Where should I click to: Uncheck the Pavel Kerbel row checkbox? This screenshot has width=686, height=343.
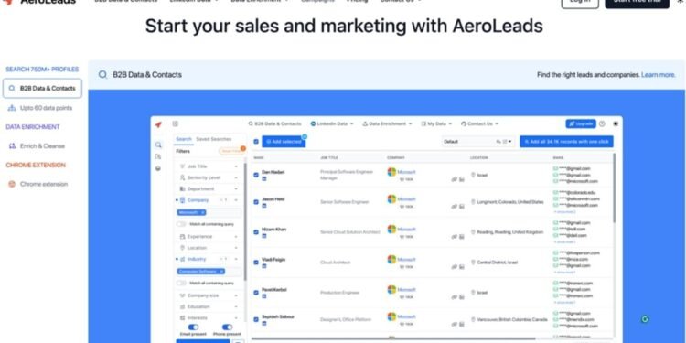tap(256, 293)
